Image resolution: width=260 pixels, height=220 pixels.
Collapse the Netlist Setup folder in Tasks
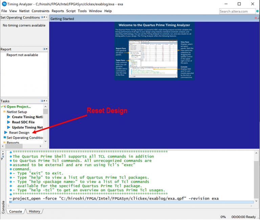tap(4, 112)
